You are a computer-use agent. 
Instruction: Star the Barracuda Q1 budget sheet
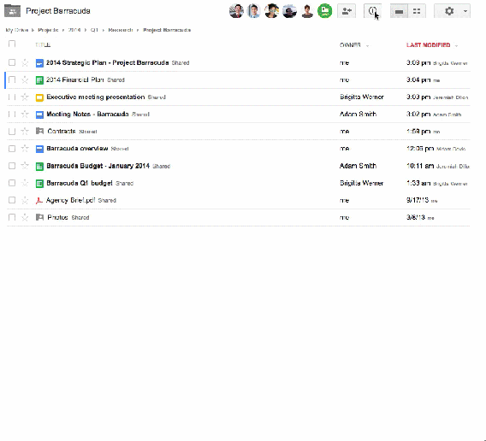click(x=25, y=184)
